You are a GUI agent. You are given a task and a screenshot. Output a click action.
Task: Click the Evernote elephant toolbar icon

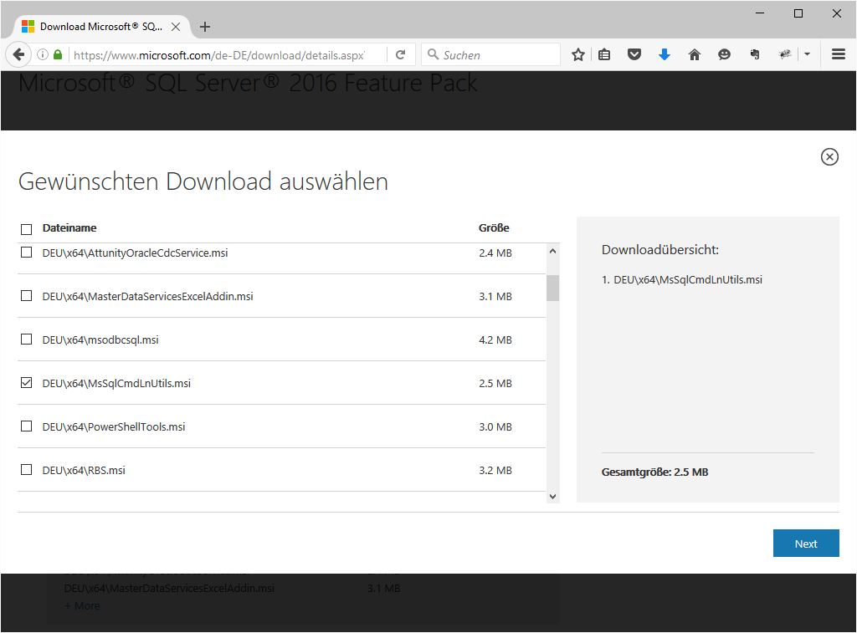(x=755, y=54)
